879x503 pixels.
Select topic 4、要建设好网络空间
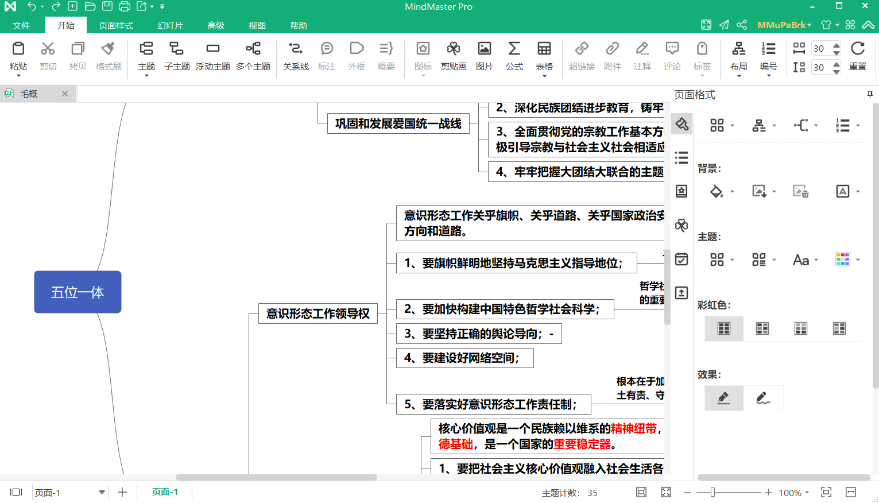465,358
